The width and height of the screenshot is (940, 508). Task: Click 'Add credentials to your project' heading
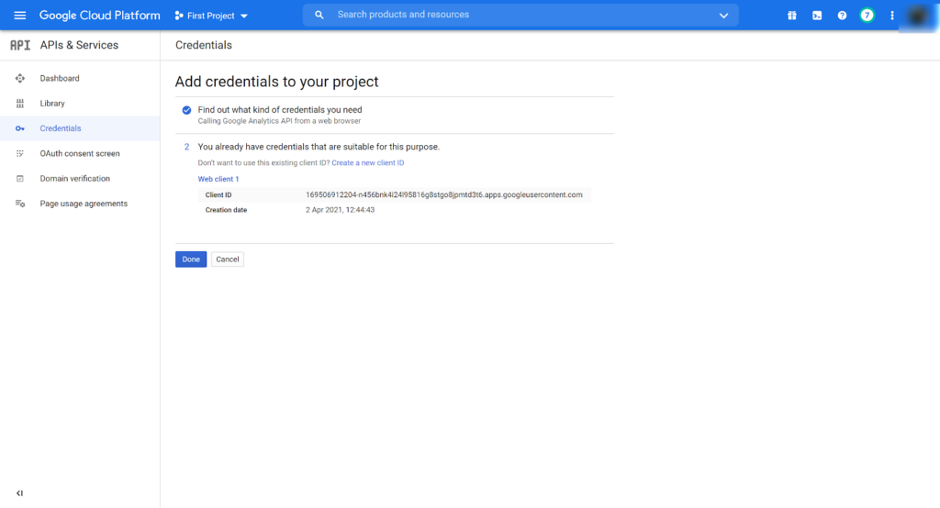click(x=276, y=82)
